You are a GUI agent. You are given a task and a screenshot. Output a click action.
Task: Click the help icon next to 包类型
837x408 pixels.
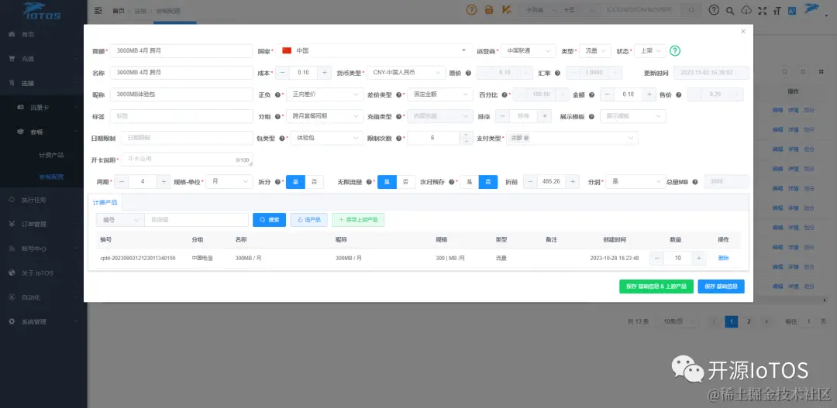coord(282,138)
